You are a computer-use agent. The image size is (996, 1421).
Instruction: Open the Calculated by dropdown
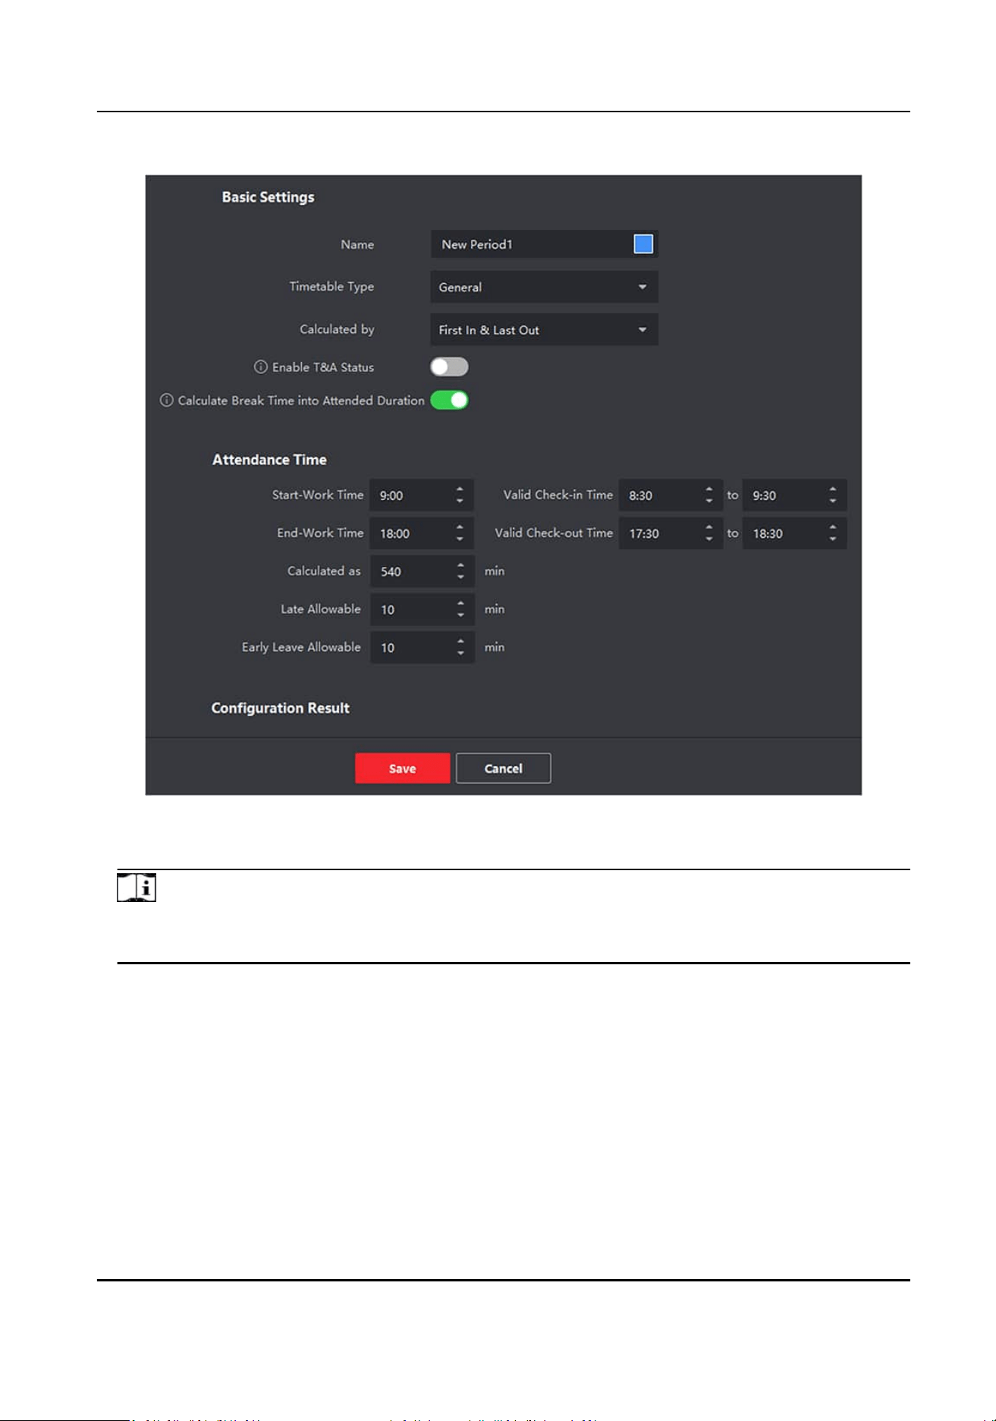click(544, 330)
